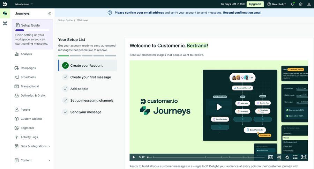The image size is (314, 169).
Task: Click the Segments icon
Action: (x=17, y=128)
